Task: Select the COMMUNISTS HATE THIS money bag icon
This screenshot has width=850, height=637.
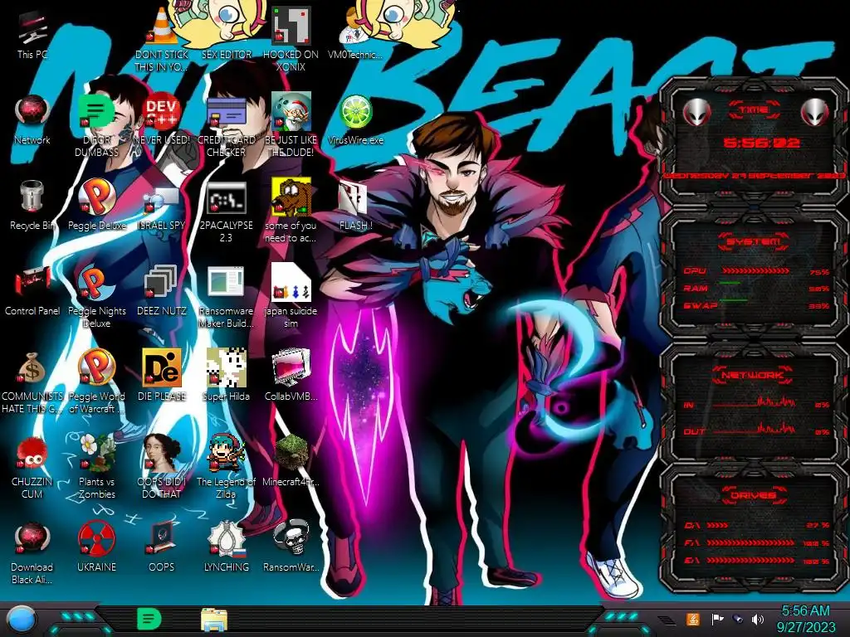Action: [32, 382]
